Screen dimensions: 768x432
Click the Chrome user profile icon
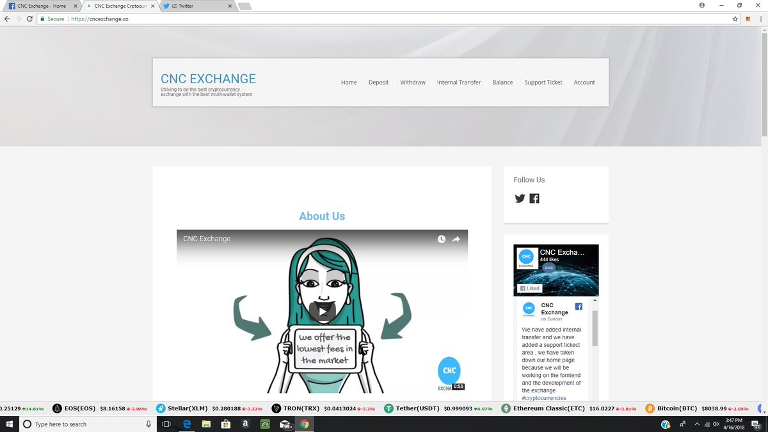pyautogui.click(x=702, y=5)
